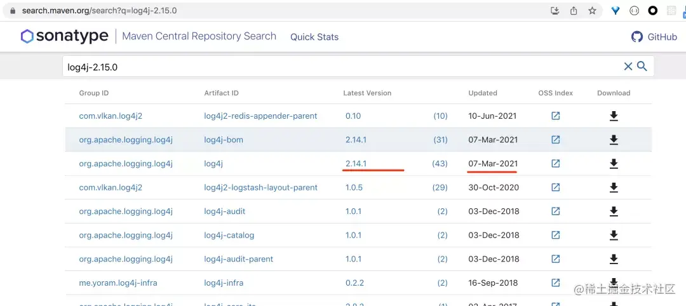
Task: Click the Artifact ID column header
Action: pyautogui.click(x=222, y=93)
